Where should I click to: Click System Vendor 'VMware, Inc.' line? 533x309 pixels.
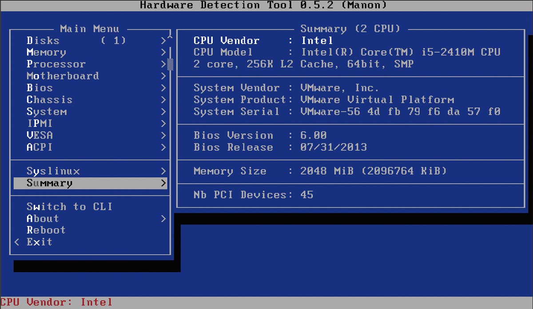click(286, 88)
